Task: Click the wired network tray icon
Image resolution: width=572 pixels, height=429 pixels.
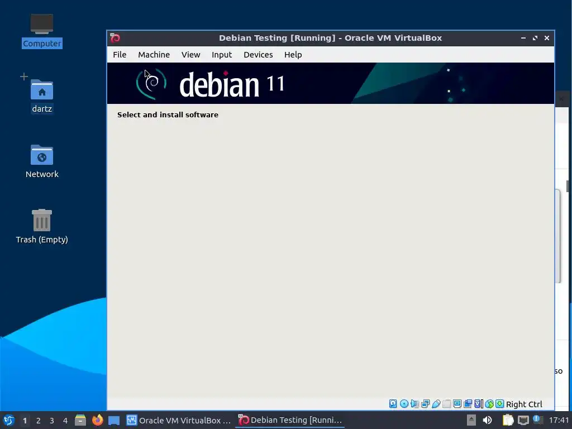Action: tap(523, 420)
